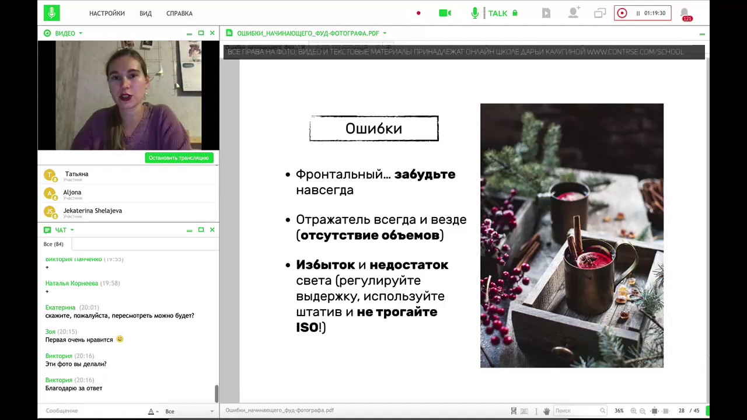
Task: Click the chat scrollbar thumb
Action: click(x=217, y=393)
